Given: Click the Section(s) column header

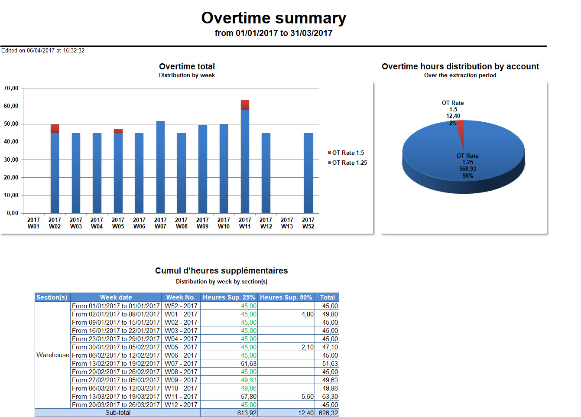Looking at the screenshot, I should point(52,297).
